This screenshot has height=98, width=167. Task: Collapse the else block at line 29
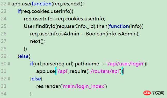[x=9, y=56]
